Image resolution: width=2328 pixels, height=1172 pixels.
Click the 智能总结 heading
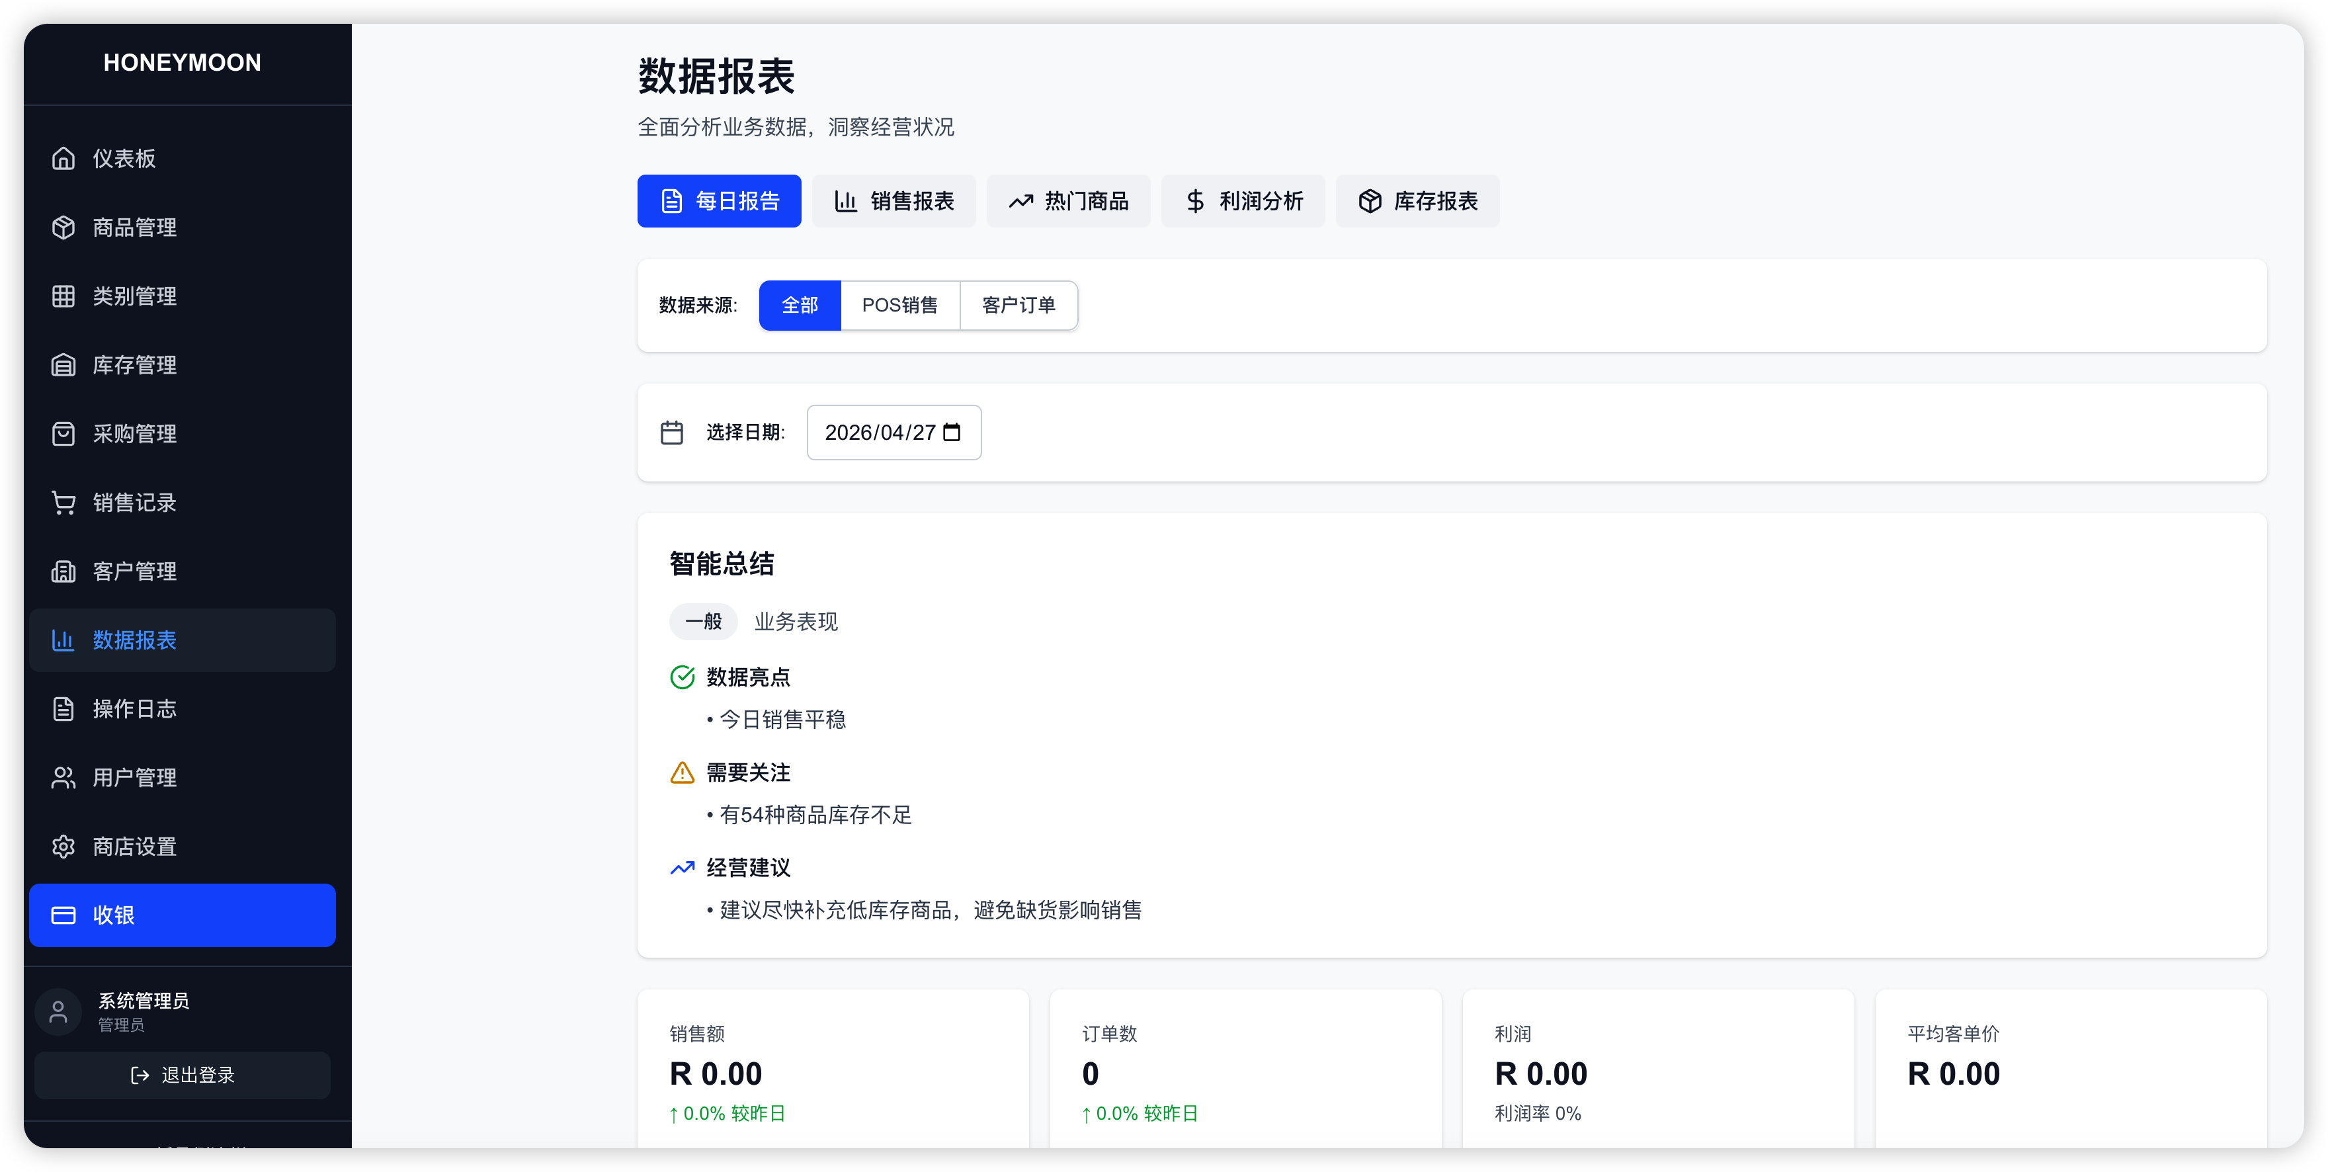[722, 564]
